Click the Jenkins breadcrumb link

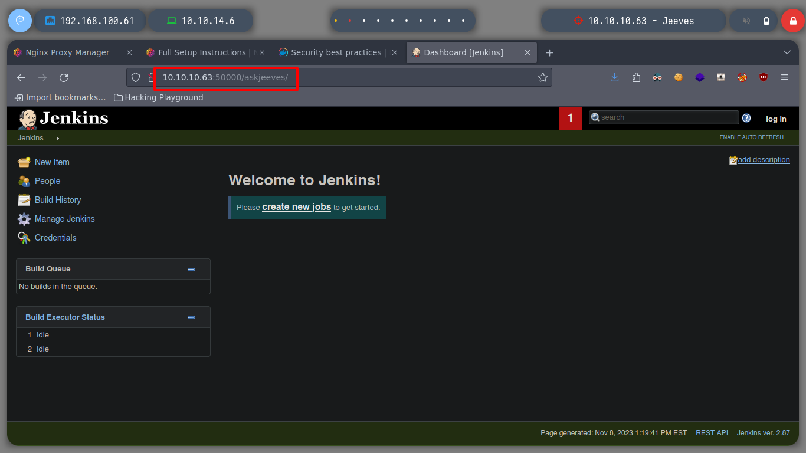point(31,138)
